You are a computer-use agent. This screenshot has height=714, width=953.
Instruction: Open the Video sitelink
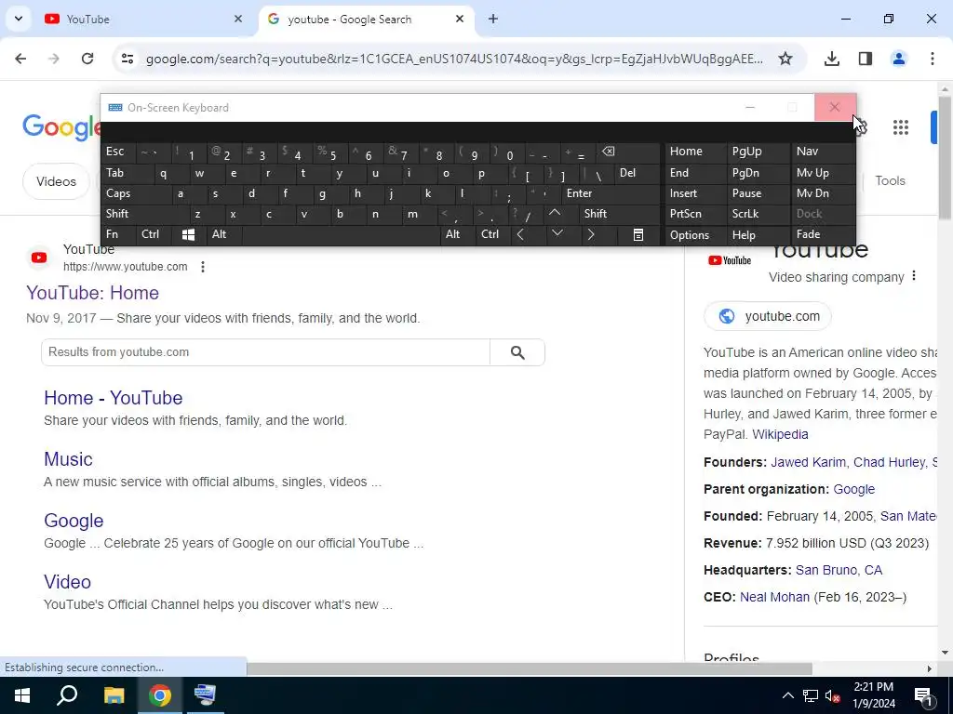click(67, 582)
